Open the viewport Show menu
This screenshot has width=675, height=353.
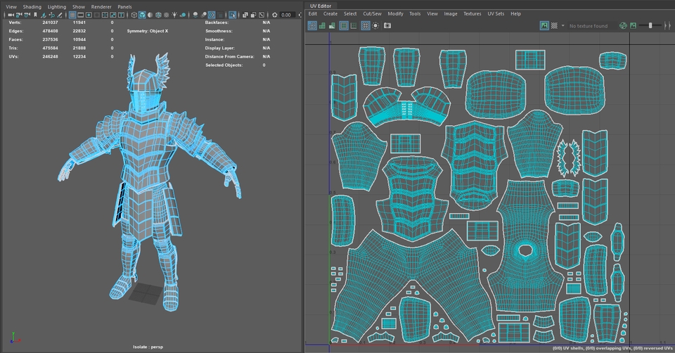pyautogui.click(x=78, y=7)
